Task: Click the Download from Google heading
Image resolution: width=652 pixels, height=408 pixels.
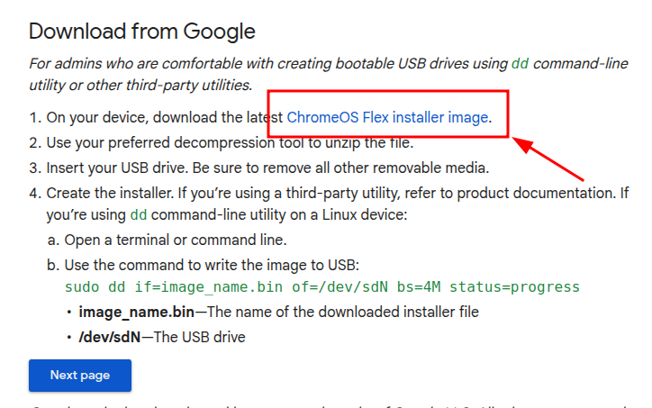Action: (x=142, y=32)
